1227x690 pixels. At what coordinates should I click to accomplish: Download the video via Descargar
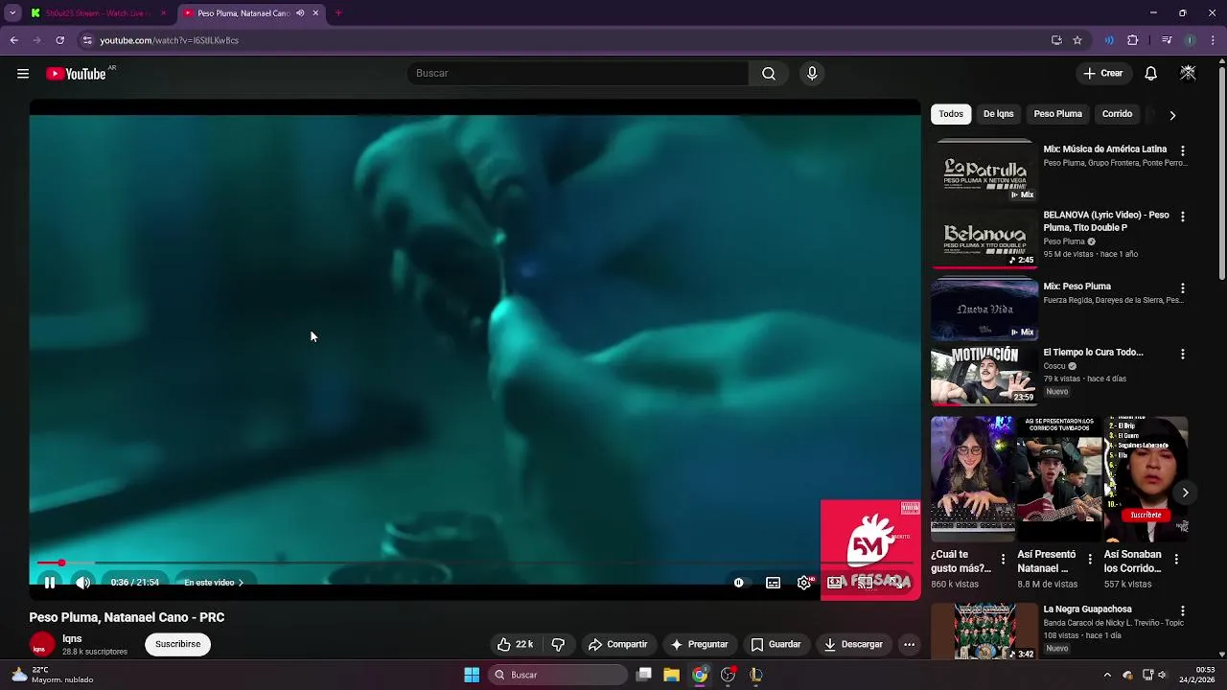click(x=853, y=644)
